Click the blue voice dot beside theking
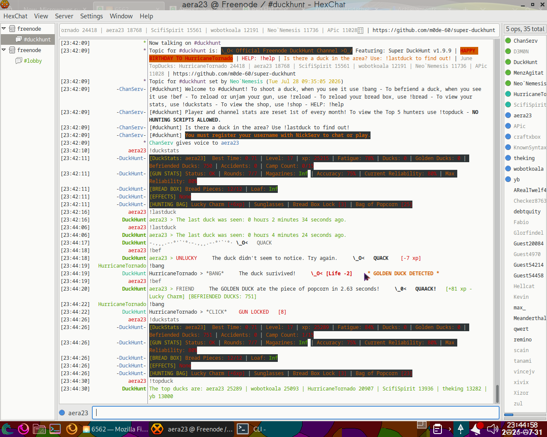Screen dimensions: 547x437 click(x=508, y=158)
